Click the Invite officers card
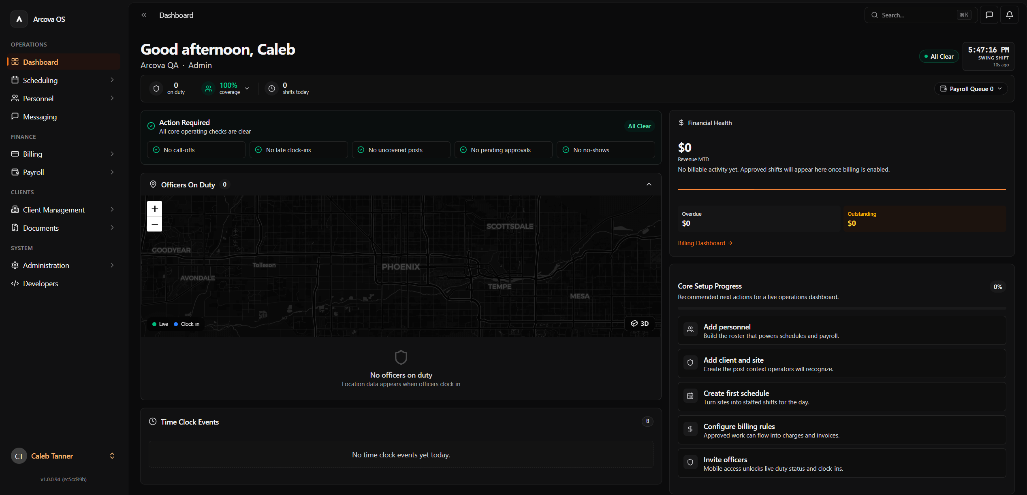The image size is (1027, 495). tap(842, 463)
